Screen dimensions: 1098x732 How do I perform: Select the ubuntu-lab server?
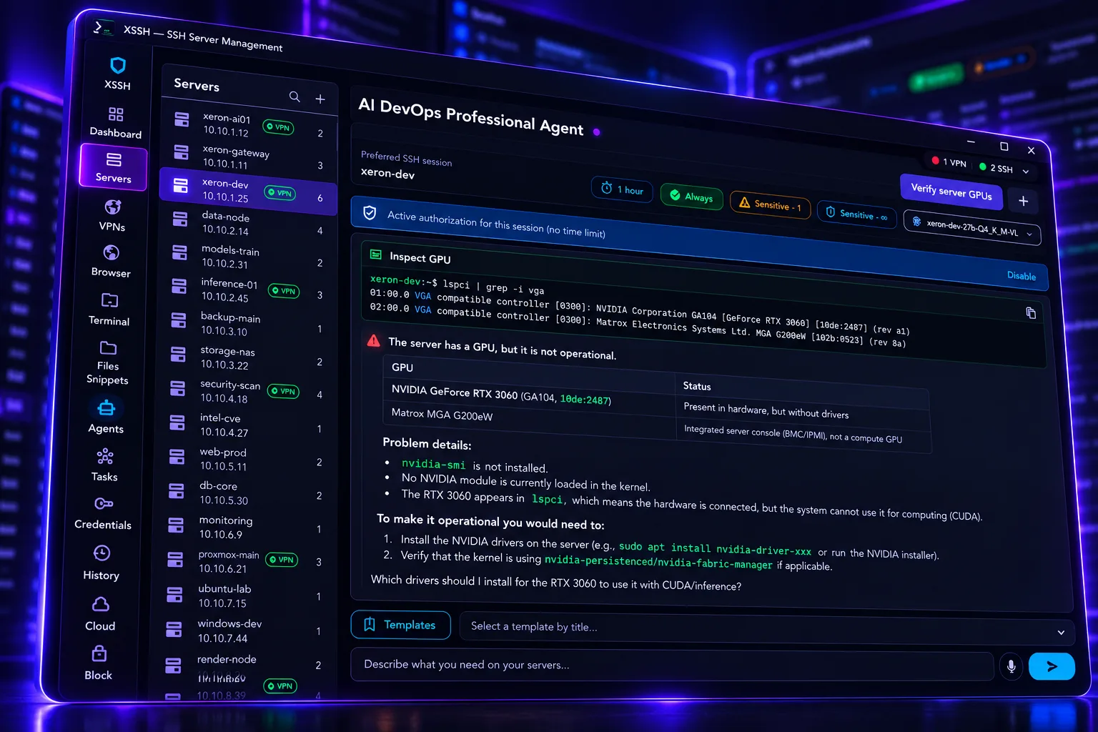tap(247, 595)
